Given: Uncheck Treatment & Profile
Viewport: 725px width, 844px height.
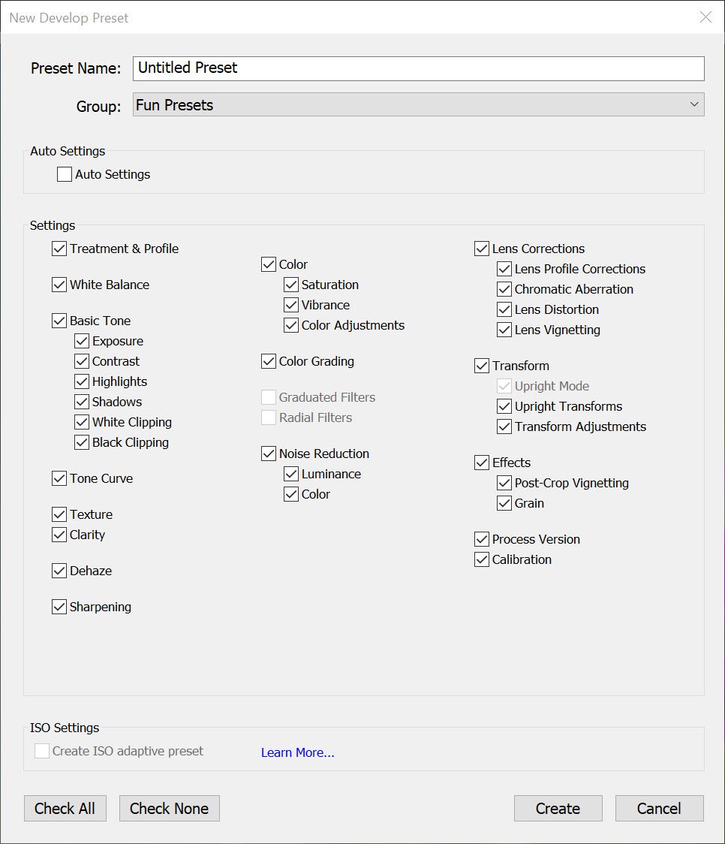Looking at the screenshot, I should point(59,248).
